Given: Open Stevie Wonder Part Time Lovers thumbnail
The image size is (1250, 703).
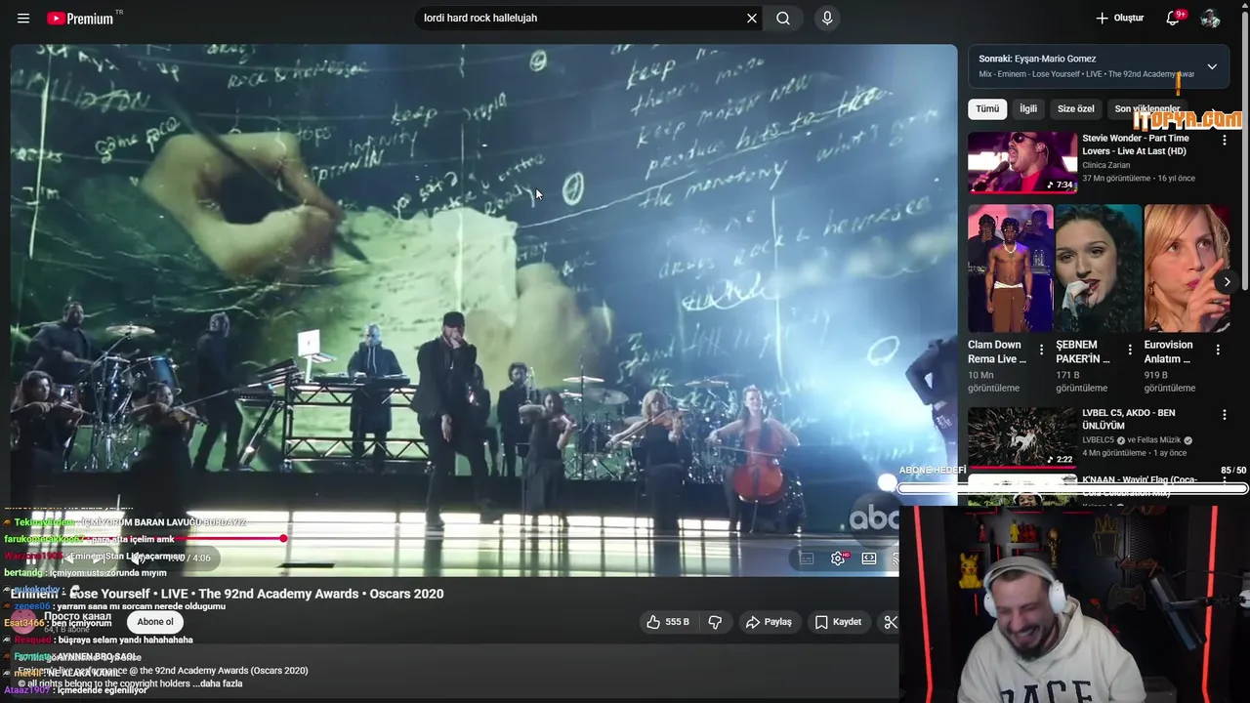Looking at the screenshot, I should [1022, 163].
